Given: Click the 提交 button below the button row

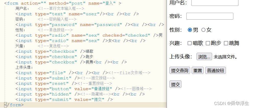Looking at the screenshot, I should (175, 84).
